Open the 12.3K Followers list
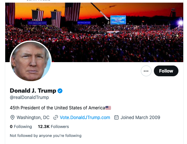Image resolution: width=187 pixels, height=144 pixels. (x=53, y=127)
